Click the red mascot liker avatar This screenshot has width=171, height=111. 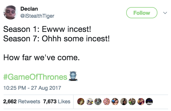(x=141, y=102)
